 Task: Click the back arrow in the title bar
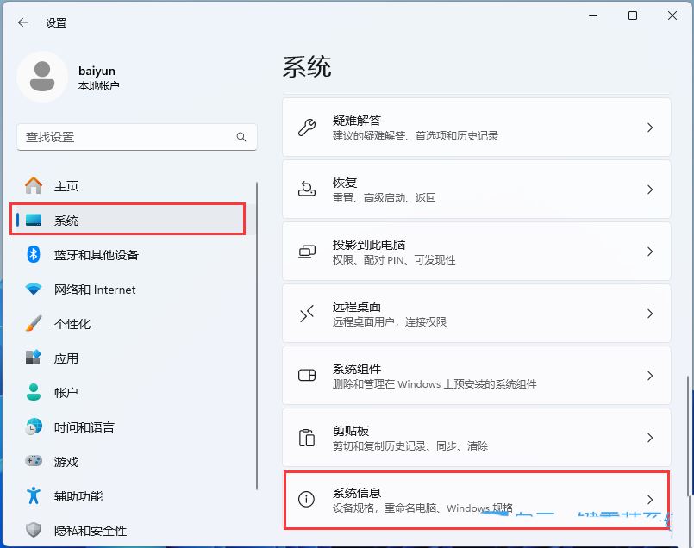[x=22, y=22]
